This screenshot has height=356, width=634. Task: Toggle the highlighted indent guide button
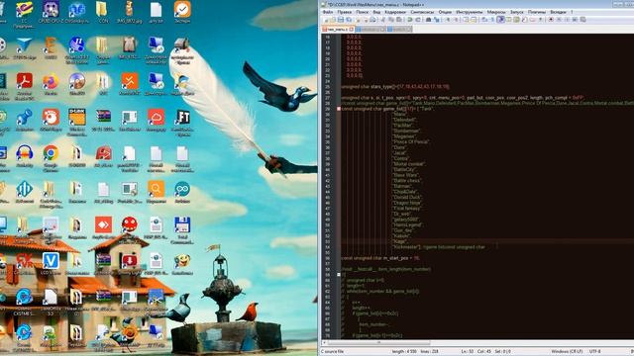click(x=501, y=20)
